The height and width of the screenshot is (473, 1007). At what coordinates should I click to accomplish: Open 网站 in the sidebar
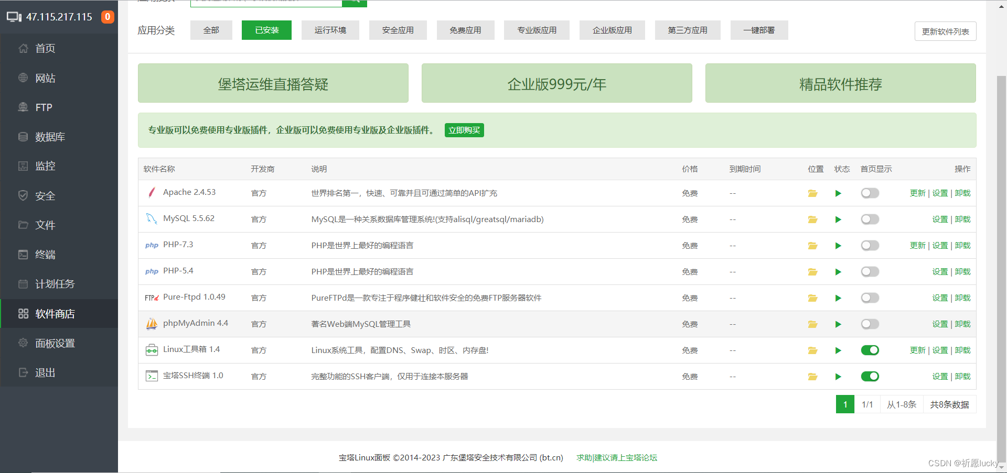click(59, 78)
